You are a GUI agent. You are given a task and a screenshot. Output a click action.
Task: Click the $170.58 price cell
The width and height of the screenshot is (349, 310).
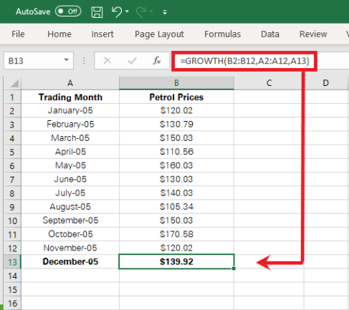click(x=176, y=234)
